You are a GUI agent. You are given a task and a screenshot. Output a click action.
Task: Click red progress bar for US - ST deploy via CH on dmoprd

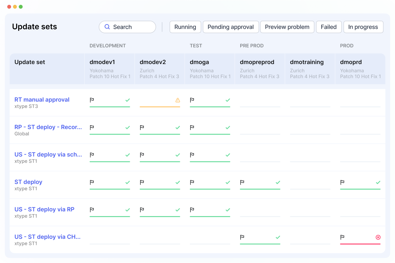pyautogui.click(x=360, y=244)
